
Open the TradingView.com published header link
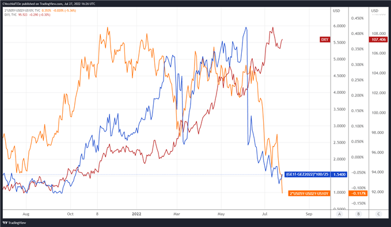pos(50,4)
